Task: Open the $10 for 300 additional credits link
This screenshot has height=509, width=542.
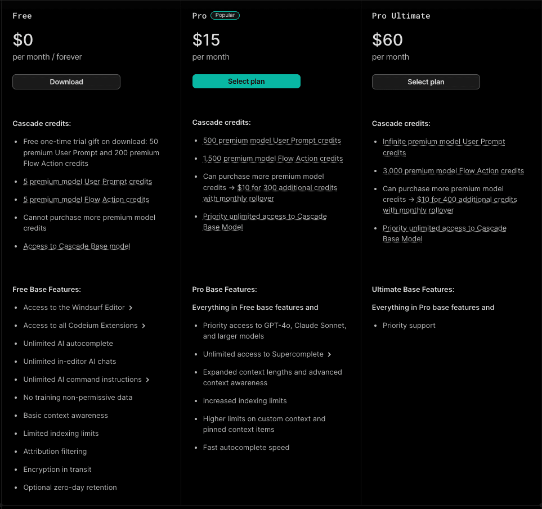Action: click(287, 188)
